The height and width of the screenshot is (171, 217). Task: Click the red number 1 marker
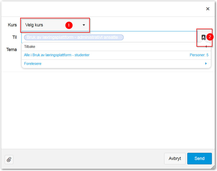tap(69, 25)
